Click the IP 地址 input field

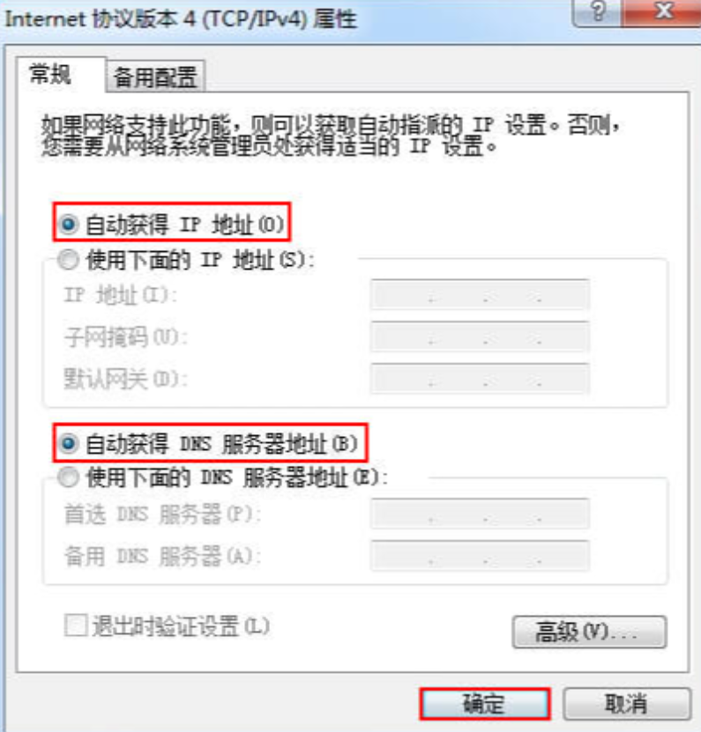[480, 294]
